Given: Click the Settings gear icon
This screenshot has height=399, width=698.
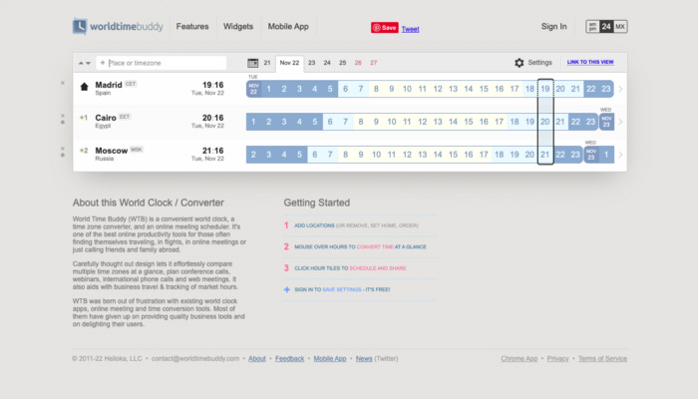Looking at the screenshot, I should click(520, 63).
